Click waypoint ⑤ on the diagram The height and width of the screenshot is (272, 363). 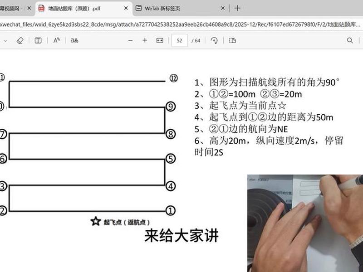click(x=171, y=159)
